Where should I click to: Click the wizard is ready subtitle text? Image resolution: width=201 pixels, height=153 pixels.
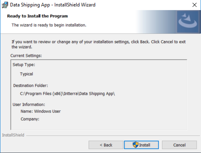point(49,25)
